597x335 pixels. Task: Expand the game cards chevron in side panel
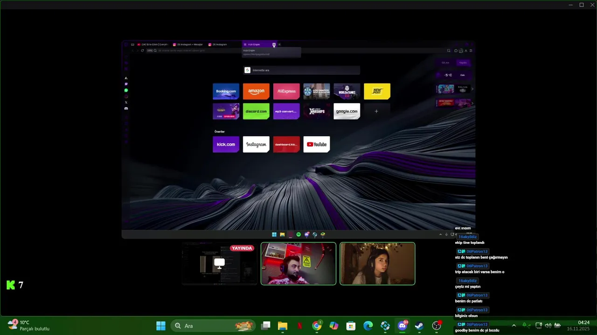pos(472,89)
